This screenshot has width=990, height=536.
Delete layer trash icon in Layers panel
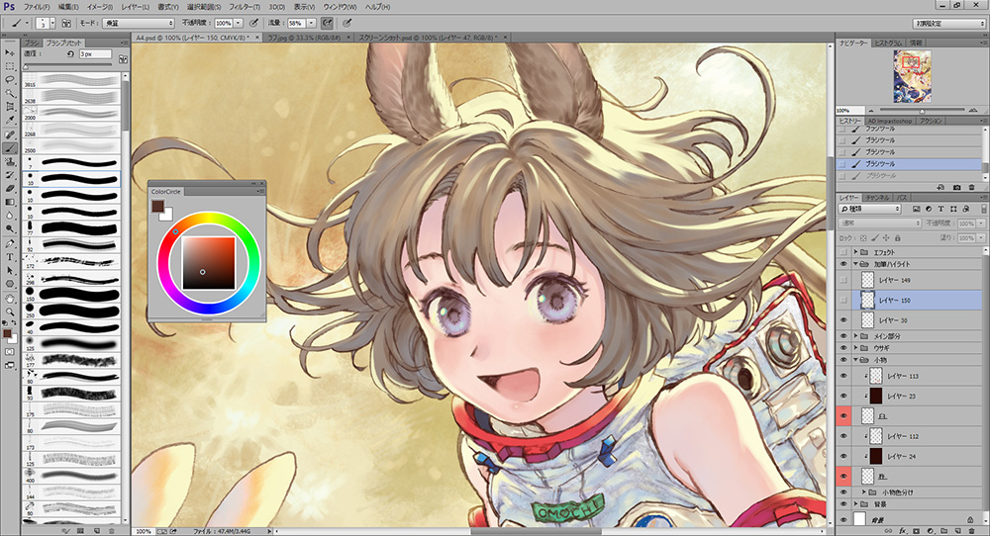[x=972, y=532]
